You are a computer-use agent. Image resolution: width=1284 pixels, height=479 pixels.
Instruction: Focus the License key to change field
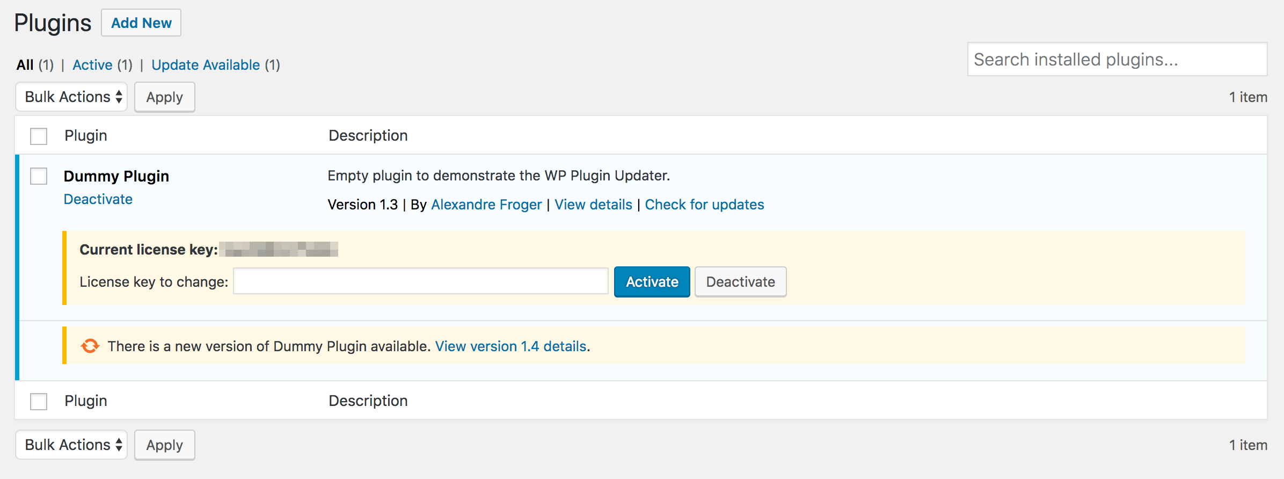pyautogui.click(x=421, y=282)
